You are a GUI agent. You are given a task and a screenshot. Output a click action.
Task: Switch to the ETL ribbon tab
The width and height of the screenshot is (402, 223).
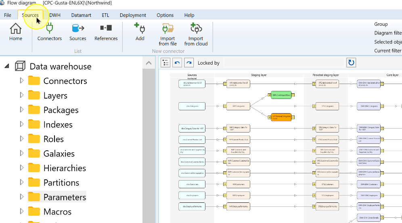105,15
